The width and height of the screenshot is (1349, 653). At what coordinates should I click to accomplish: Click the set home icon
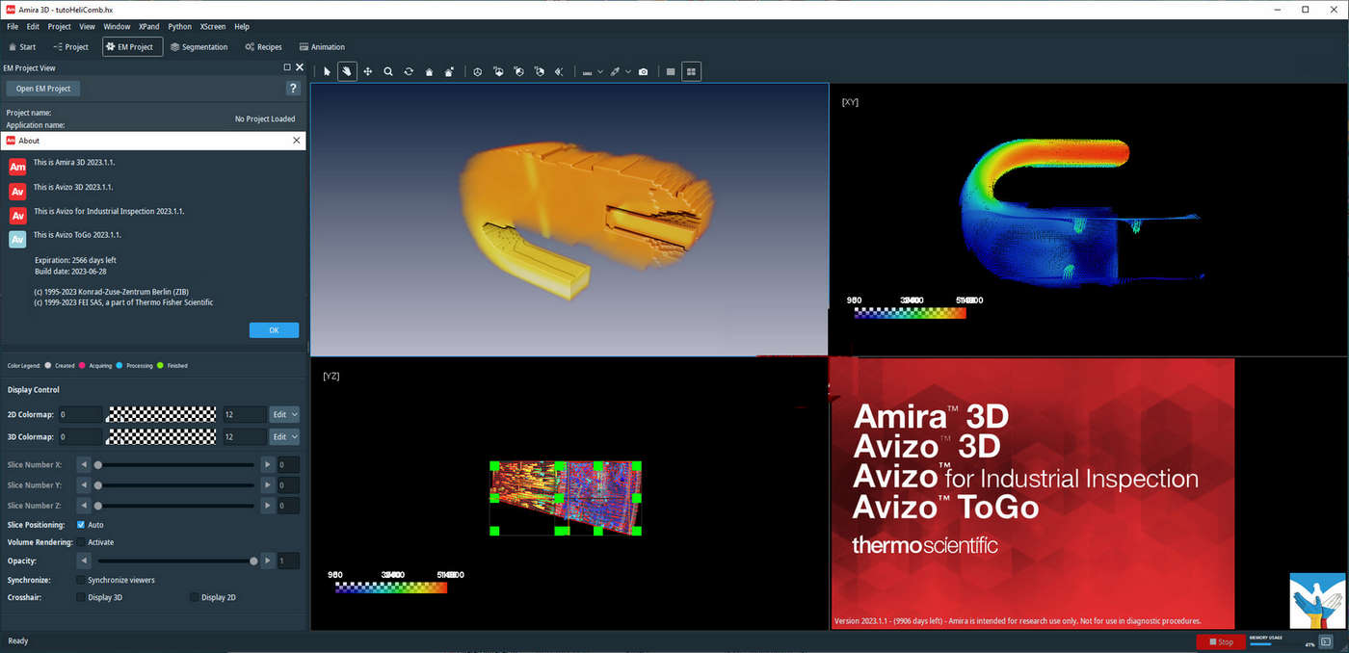click(449, 71)
